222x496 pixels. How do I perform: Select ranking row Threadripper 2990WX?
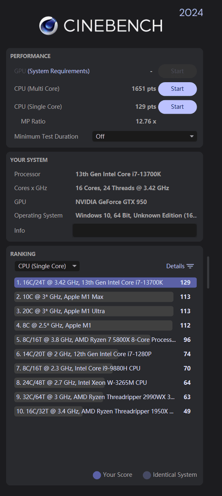point(105,397)
